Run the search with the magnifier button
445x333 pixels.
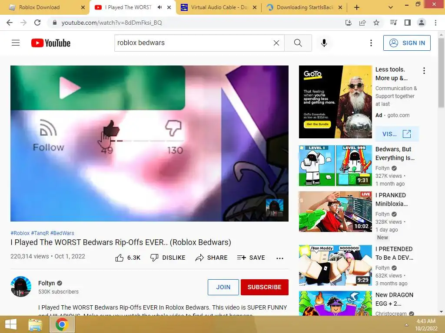click(298, 43)
